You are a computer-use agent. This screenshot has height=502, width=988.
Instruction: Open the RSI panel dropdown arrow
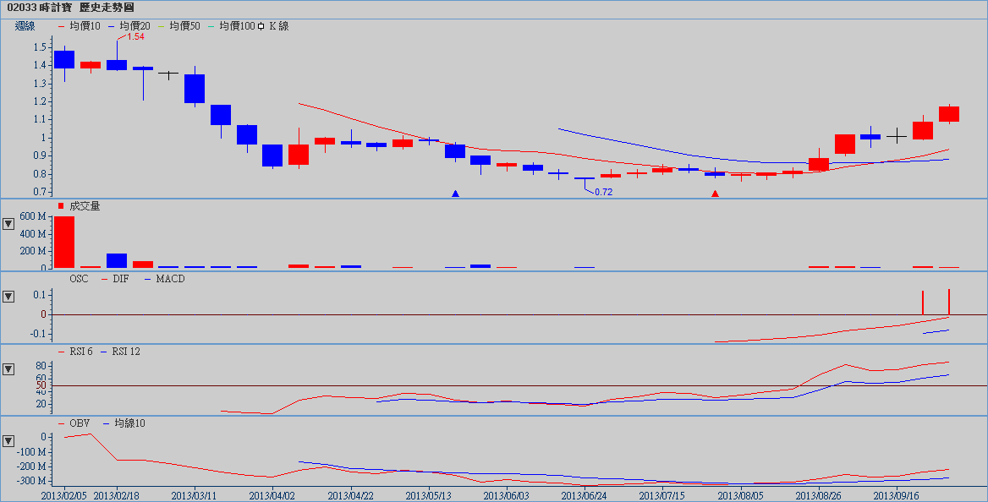(8, 369)
